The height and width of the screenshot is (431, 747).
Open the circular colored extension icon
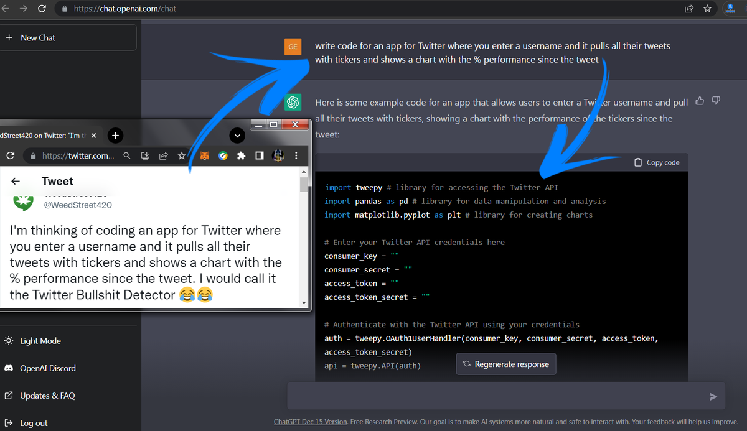[223, 155]
